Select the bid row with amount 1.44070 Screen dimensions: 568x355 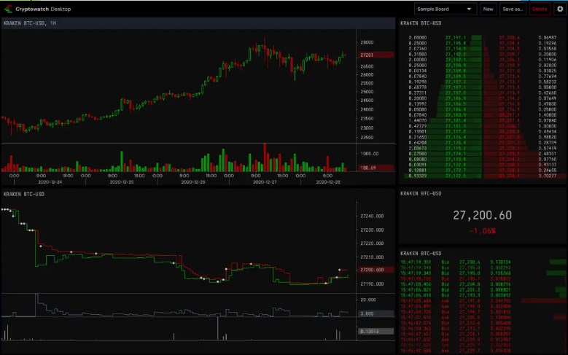click(x=443, y=120)
